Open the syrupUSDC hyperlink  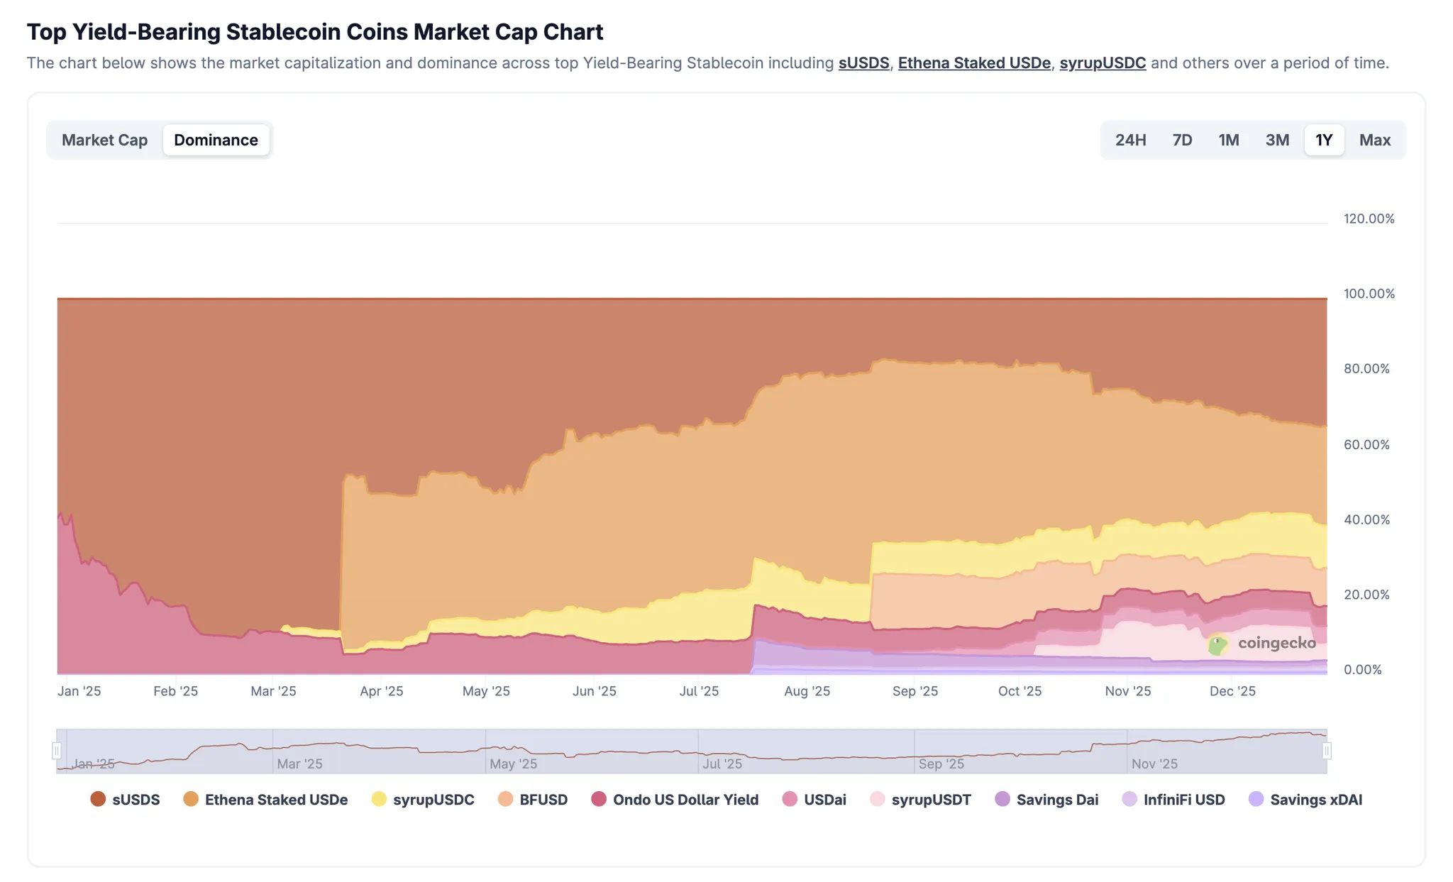point(1103,62)
